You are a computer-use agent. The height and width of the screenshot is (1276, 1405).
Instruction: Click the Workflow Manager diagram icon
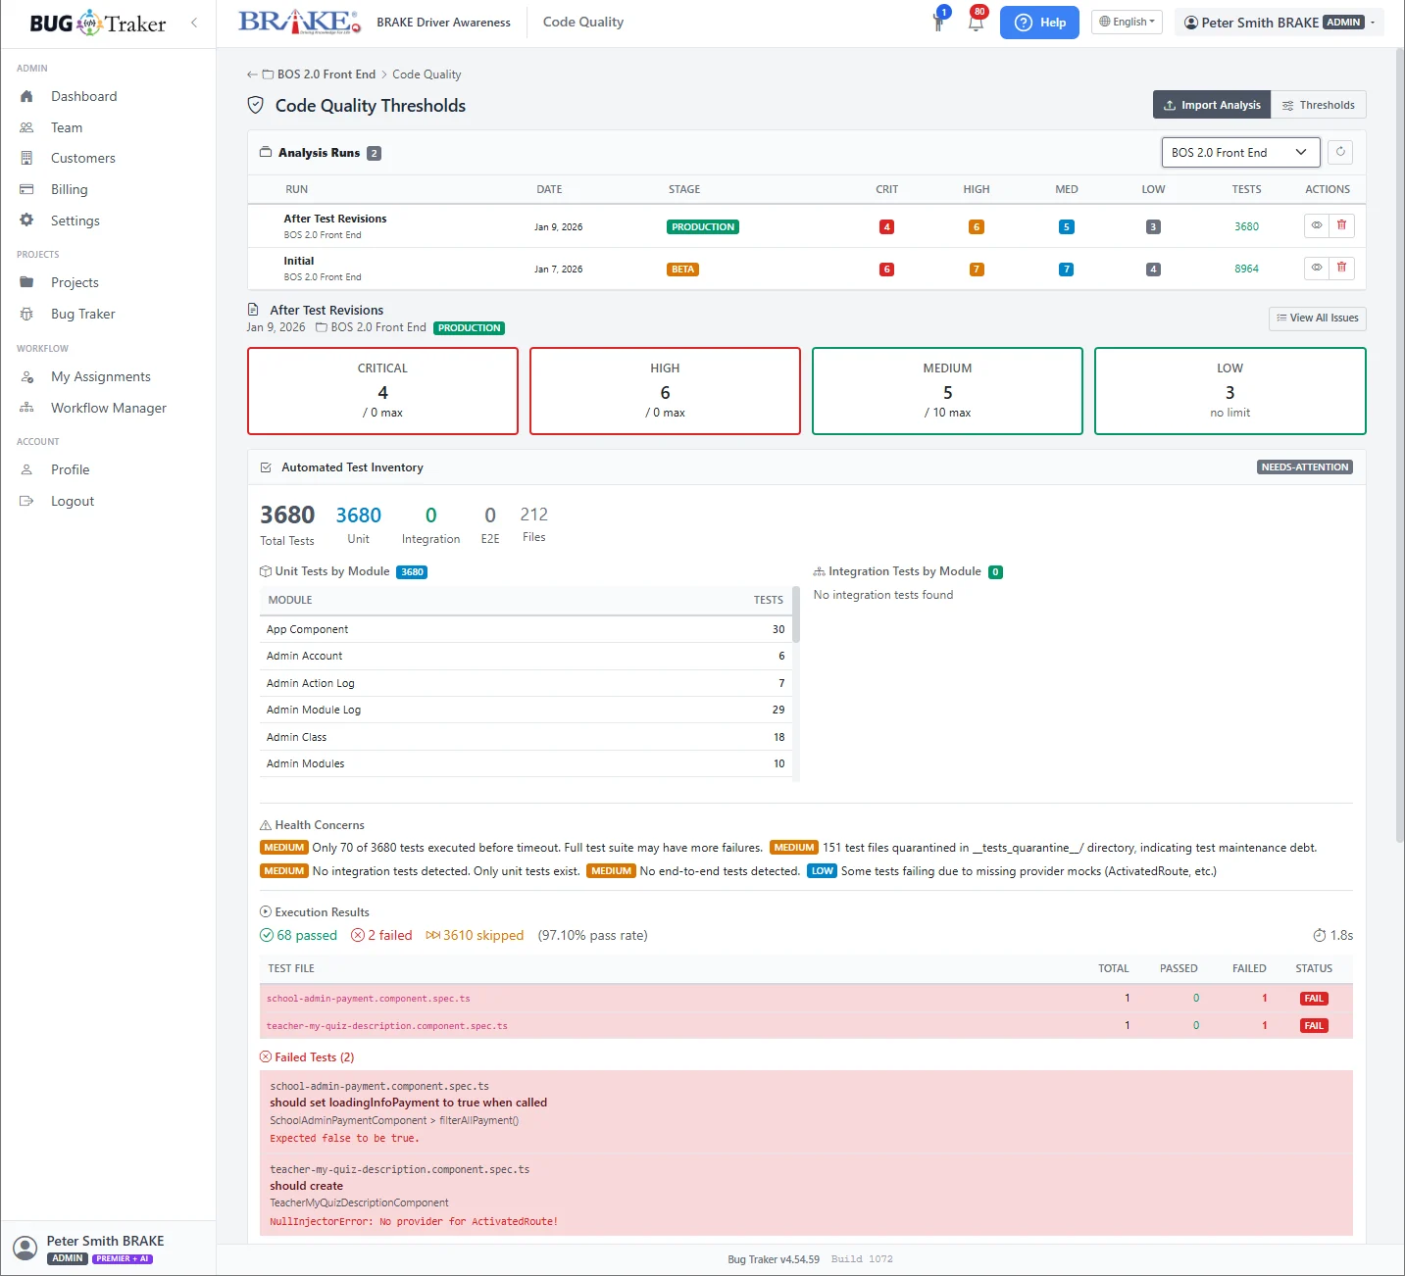[26, 408]
